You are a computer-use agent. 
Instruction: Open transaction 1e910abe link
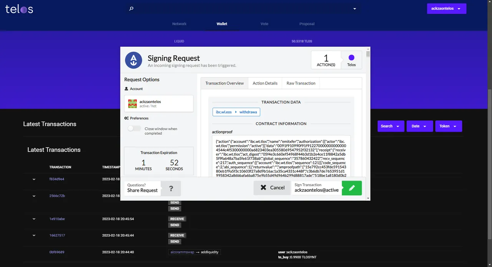pos(57,219)
